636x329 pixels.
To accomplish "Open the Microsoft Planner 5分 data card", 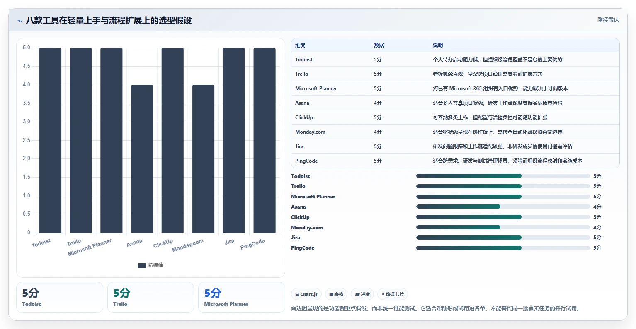I will click(242, 297).
